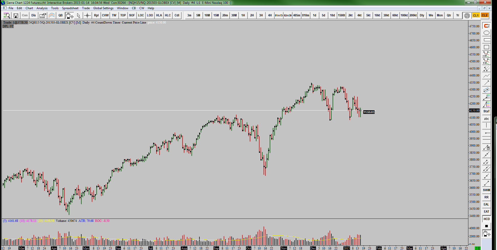The height and width of the screenshot is (250, 497).
Task: Select the parallel channel lines tool
Action: 487,90
